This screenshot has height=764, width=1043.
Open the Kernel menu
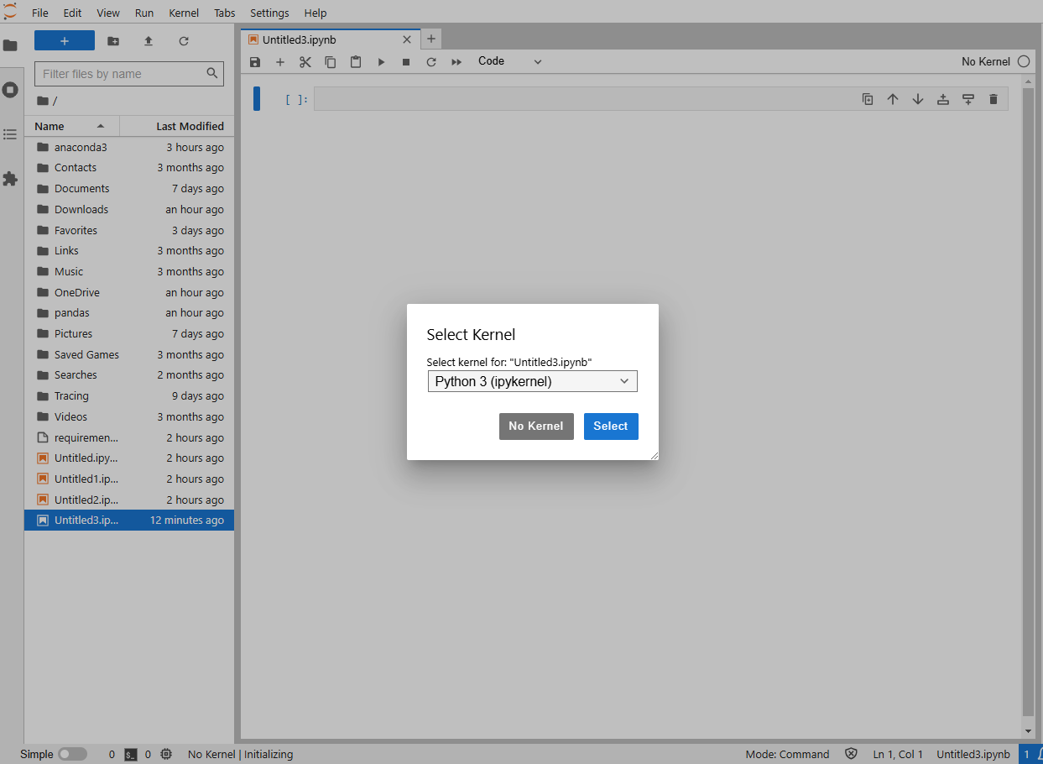tap(184, 13)
